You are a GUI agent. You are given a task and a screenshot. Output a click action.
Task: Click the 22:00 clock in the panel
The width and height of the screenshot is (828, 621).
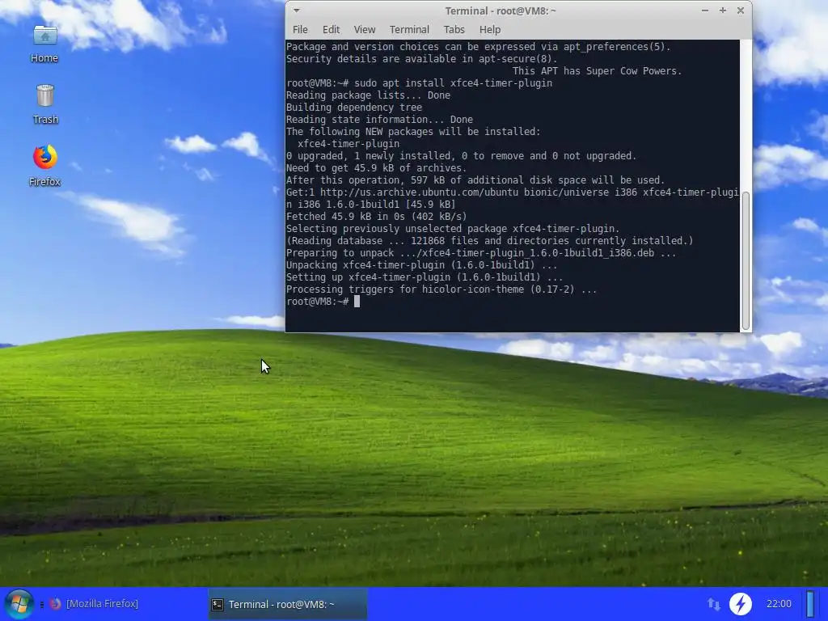(779, 603)
